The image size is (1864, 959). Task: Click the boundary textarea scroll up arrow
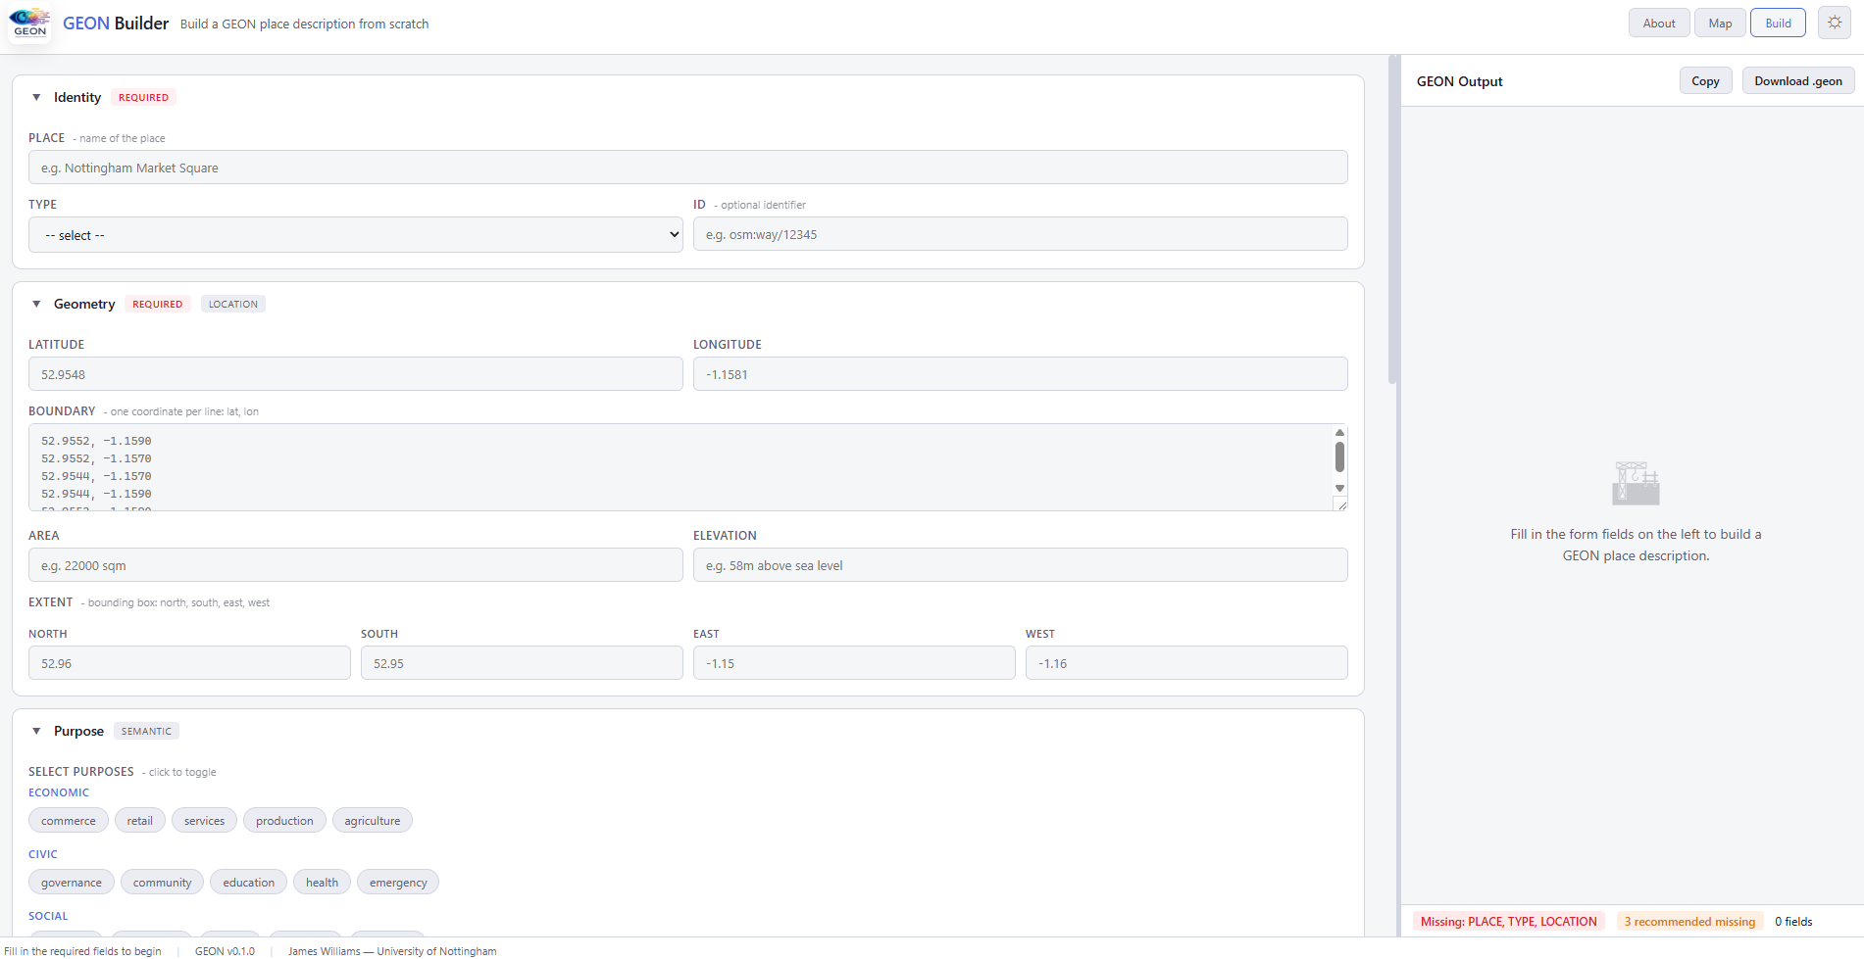tap(1339, 432)
